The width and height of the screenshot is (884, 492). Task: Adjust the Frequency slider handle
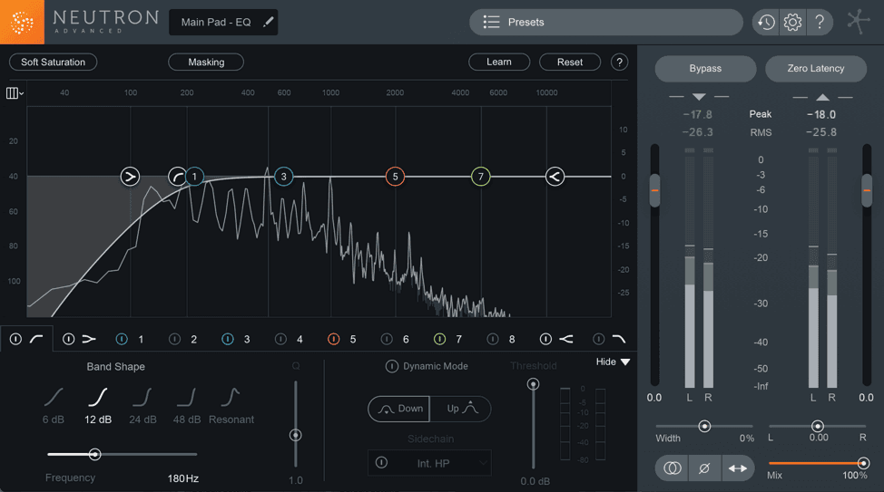(94, 454)
